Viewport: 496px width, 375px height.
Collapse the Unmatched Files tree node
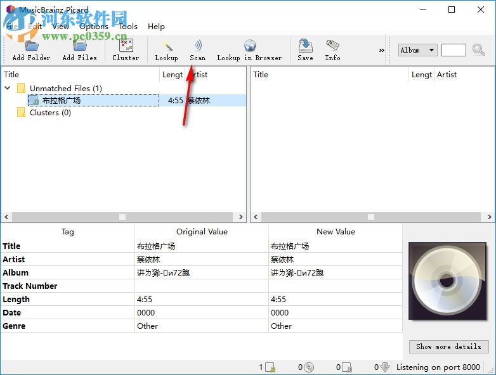pos(8,88)
